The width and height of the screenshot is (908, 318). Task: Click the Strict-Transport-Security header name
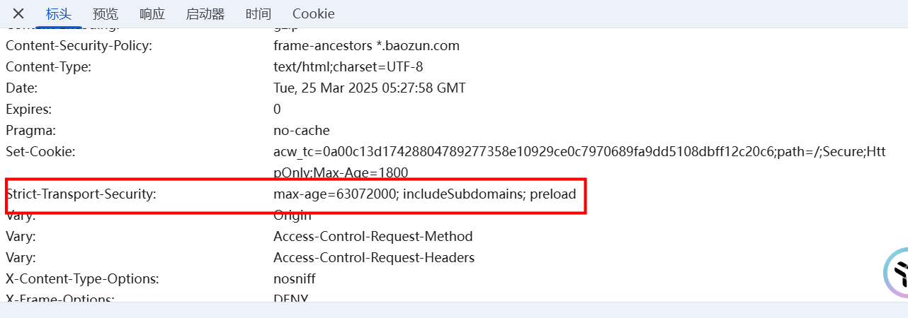pyautogui.click(x=81, y=194)
